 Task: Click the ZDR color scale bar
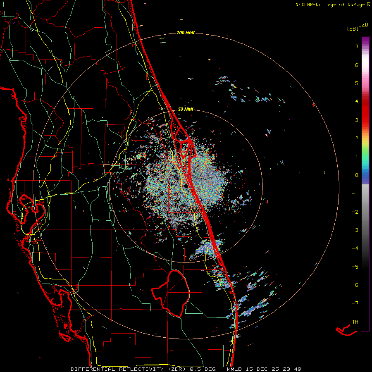[x=365, y=184]
